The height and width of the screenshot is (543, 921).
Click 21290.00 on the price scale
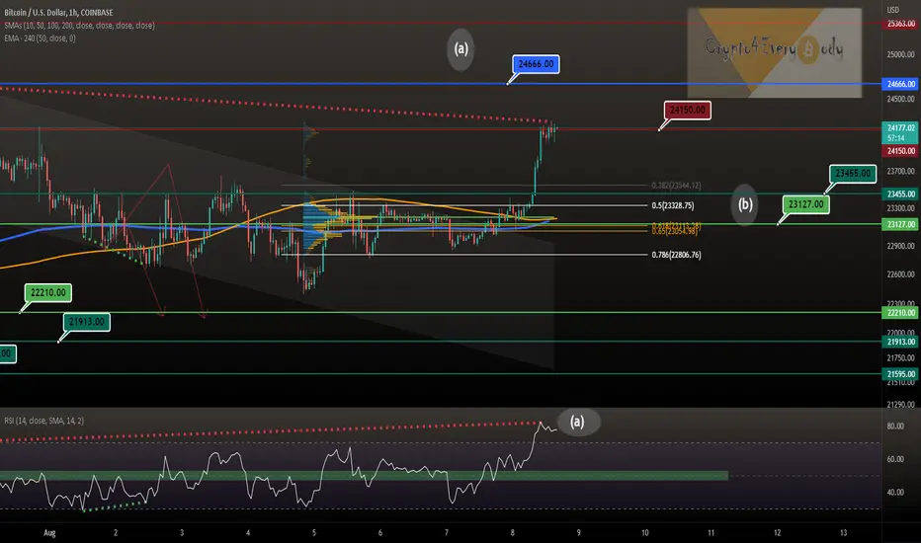901,405
